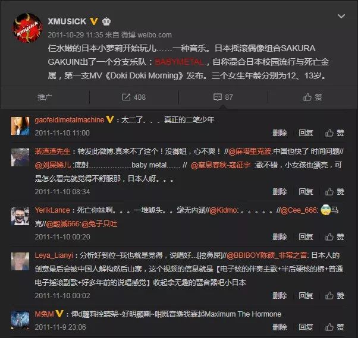This screenshot has height=338, width=358.
Task: Open the @Kidmo mention link
Action: coord(224,210)
